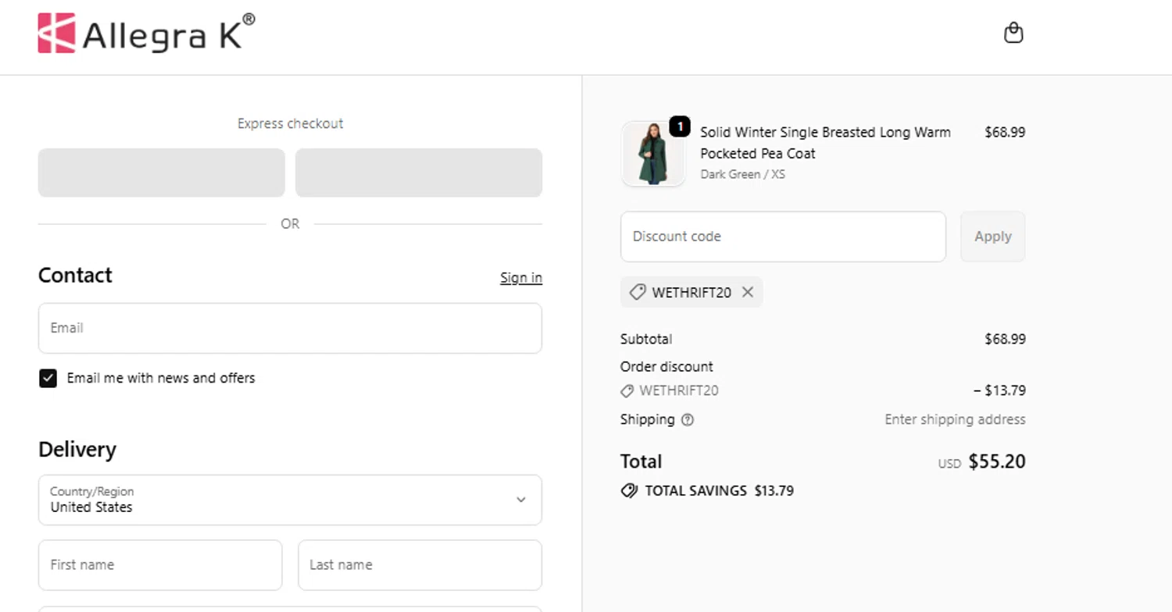The image size is (1172, 612).
Task: Click the TOTAL SAVINGS $13.79 text
Action: click(x=719, y=491)
